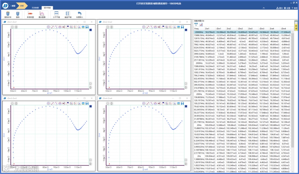Click the zoom-out minus icon in the -Zim3-Zre3 chart
299x174 pixels.
[x=16, y=103]
